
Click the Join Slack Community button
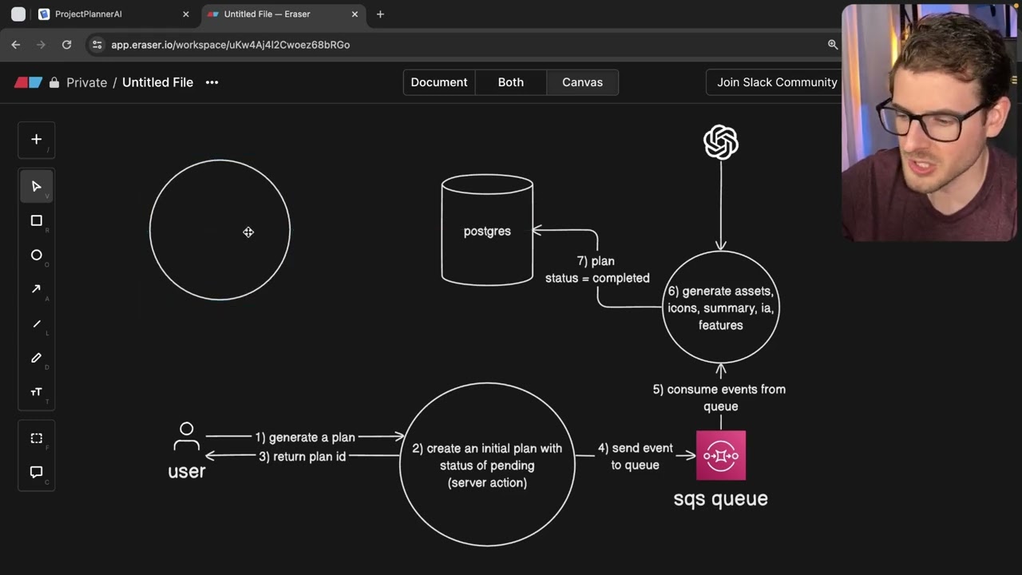(776, 82)
